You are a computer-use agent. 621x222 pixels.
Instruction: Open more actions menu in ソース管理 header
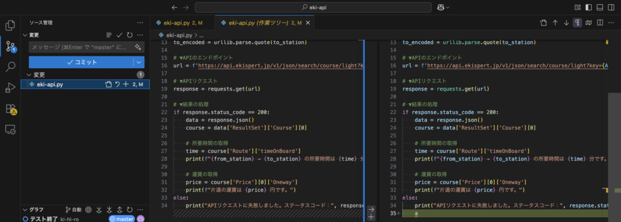click(x=140, y=23)
